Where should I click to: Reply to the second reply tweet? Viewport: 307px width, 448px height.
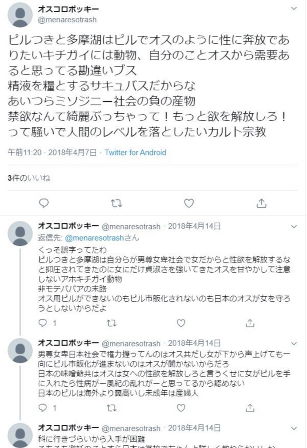click(x=43, y=408)
